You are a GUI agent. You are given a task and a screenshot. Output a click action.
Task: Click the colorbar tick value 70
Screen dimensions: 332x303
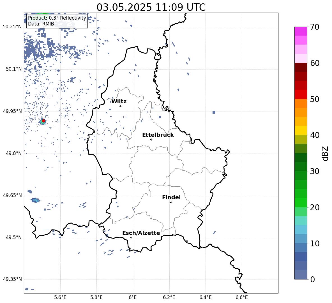(315, 27)
